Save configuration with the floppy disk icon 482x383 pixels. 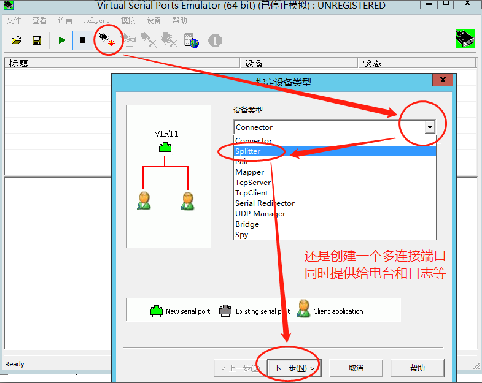point(37,40)
